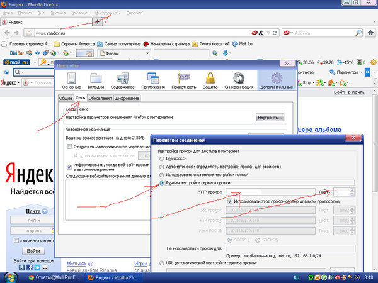Click the browser Back arrow
The width and height of the screenshot is (378, 283).
click(x=7, y=33)
